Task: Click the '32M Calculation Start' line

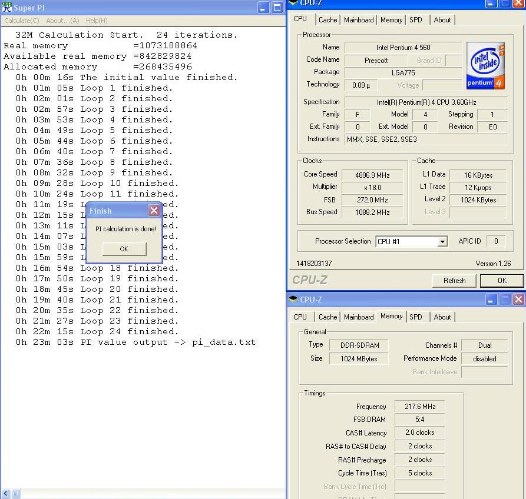Action: [127, 35]
